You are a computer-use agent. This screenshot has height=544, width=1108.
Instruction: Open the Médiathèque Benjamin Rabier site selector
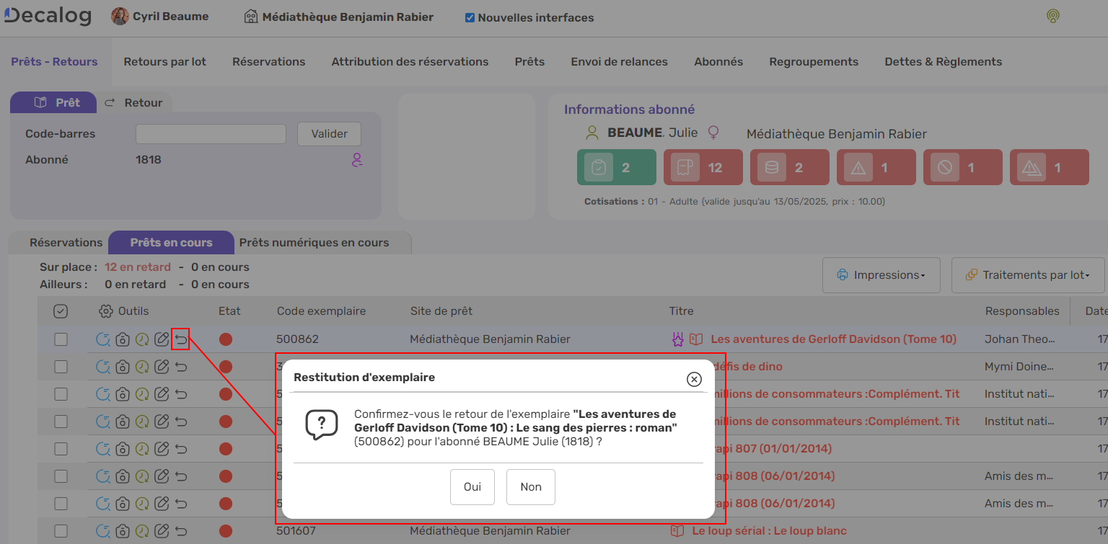pyautogui.click(x=338, y=16)
